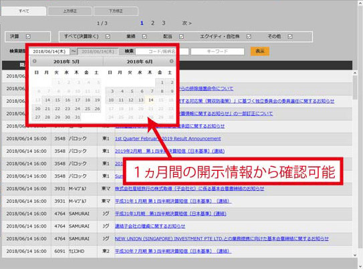
Task: Click the 次 > next page link
Action: (187, 23)
